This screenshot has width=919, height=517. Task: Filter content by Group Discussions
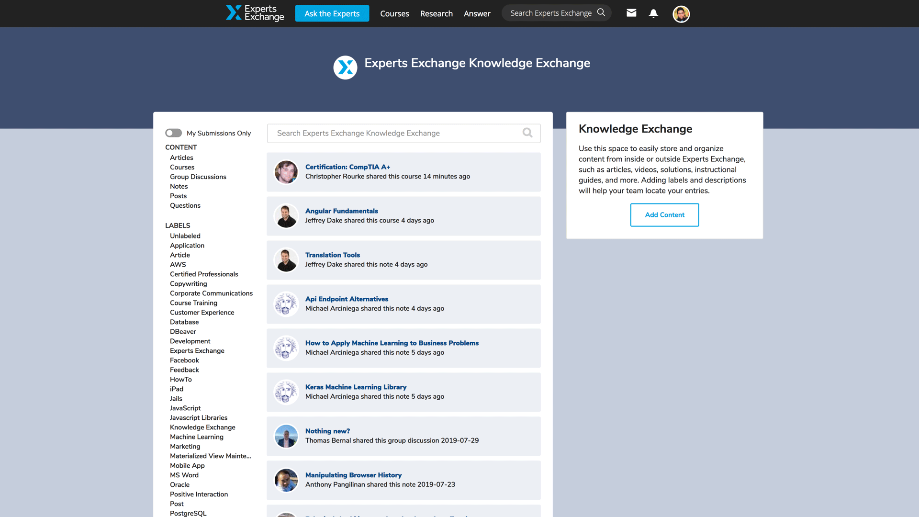[198, 177]
